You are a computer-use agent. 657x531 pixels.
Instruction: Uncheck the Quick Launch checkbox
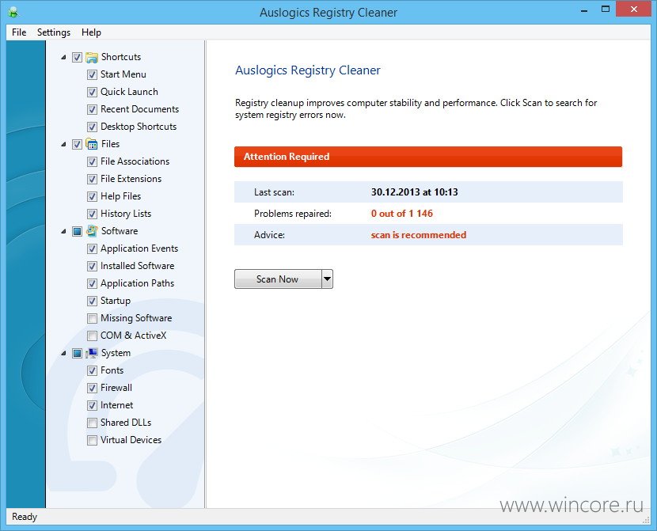pos(92,92)
